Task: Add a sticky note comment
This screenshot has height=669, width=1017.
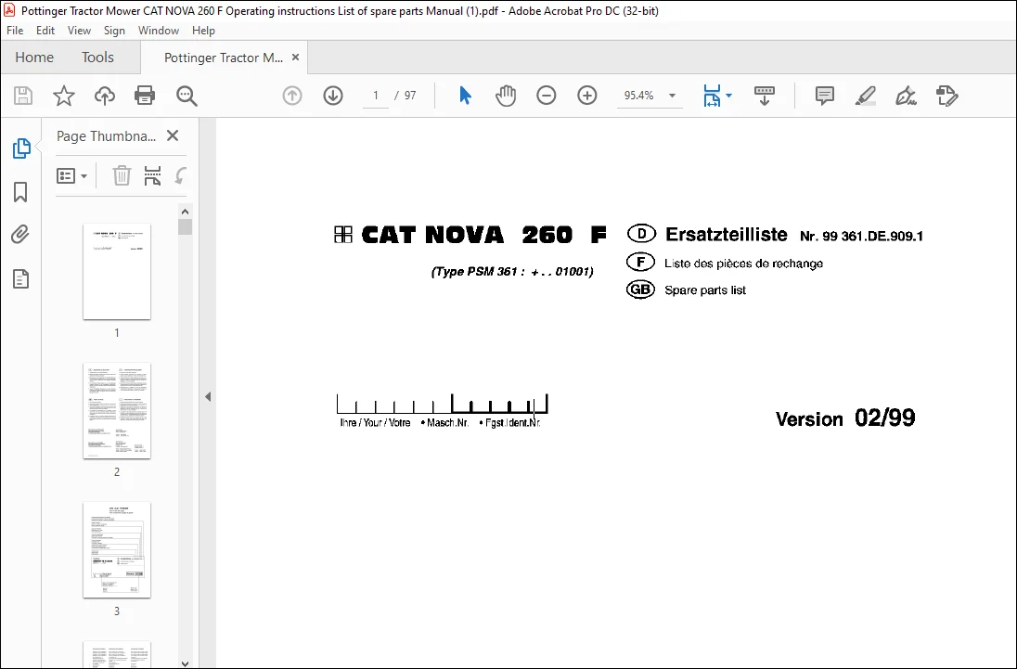Action: [824, 96]
